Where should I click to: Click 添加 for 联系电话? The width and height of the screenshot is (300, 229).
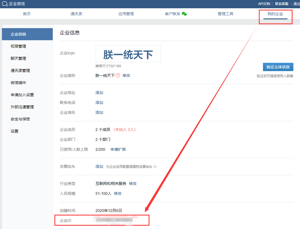(x=99, y=103)
